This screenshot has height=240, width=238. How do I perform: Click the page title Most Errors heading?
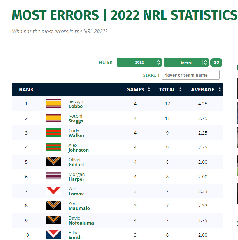click(x=125, y=15)
